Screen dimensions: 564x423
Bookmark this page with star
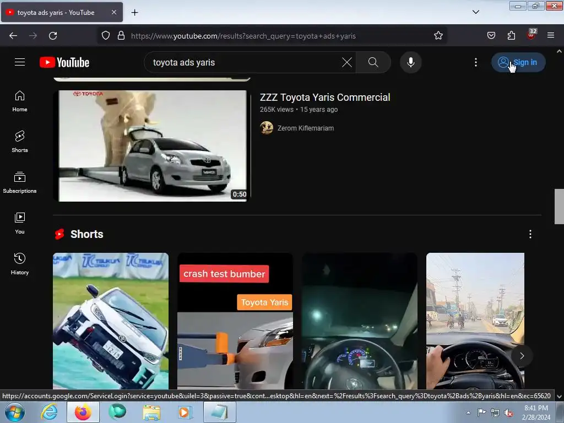pos(438,36)
